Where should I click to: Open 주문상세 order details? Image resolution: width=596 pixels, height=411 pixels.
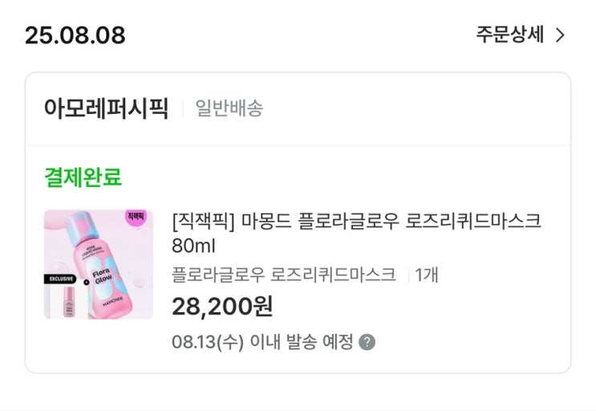pyautogui.click(x=511, y=35)
